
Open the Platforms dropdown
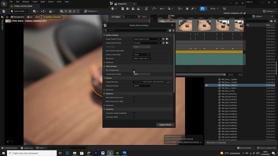click(91, 11)
